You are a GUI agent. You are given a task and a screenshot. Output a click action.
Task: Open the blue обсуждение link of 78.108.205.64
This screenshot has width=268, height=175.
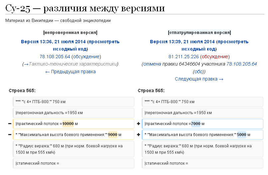[86, 57]
